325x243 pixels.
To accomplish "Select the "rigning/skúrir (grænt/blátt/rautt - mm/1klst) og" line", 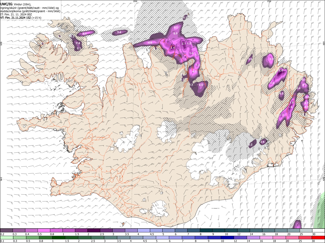I will tap(29, 8).
